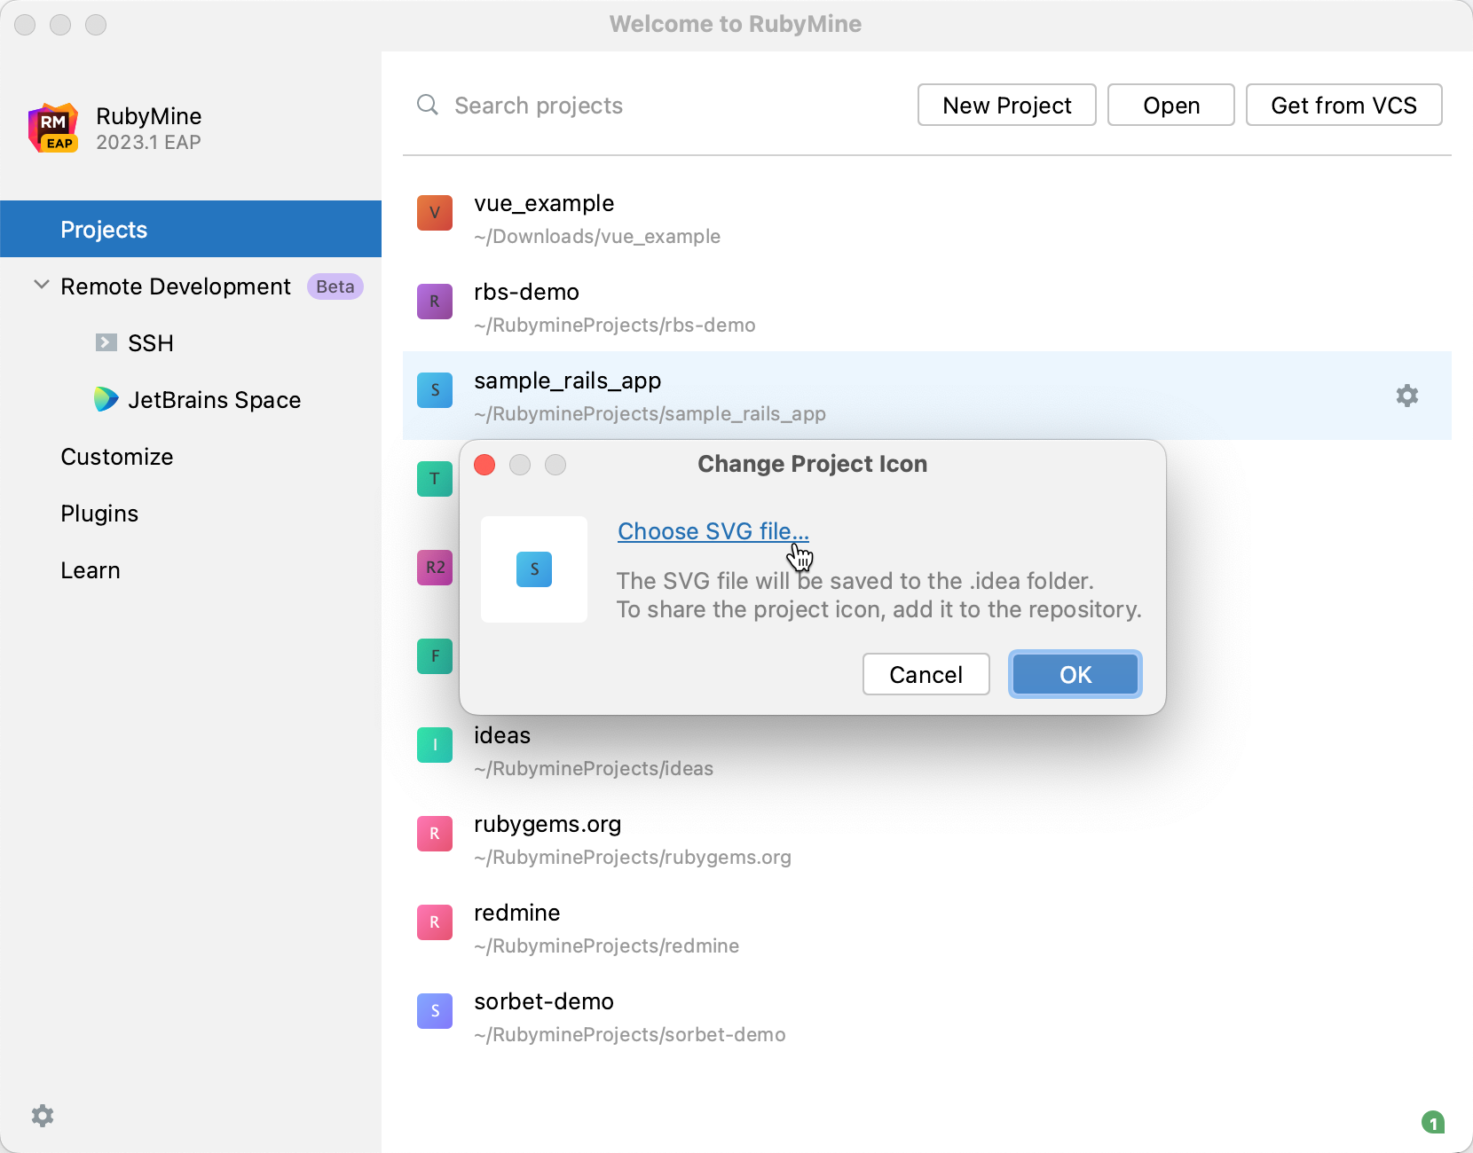Image resolution: width=1473 pixels, height=1153 pixels.
Task: Collapse the Remote Development section
Action: [x=41, y=286]
